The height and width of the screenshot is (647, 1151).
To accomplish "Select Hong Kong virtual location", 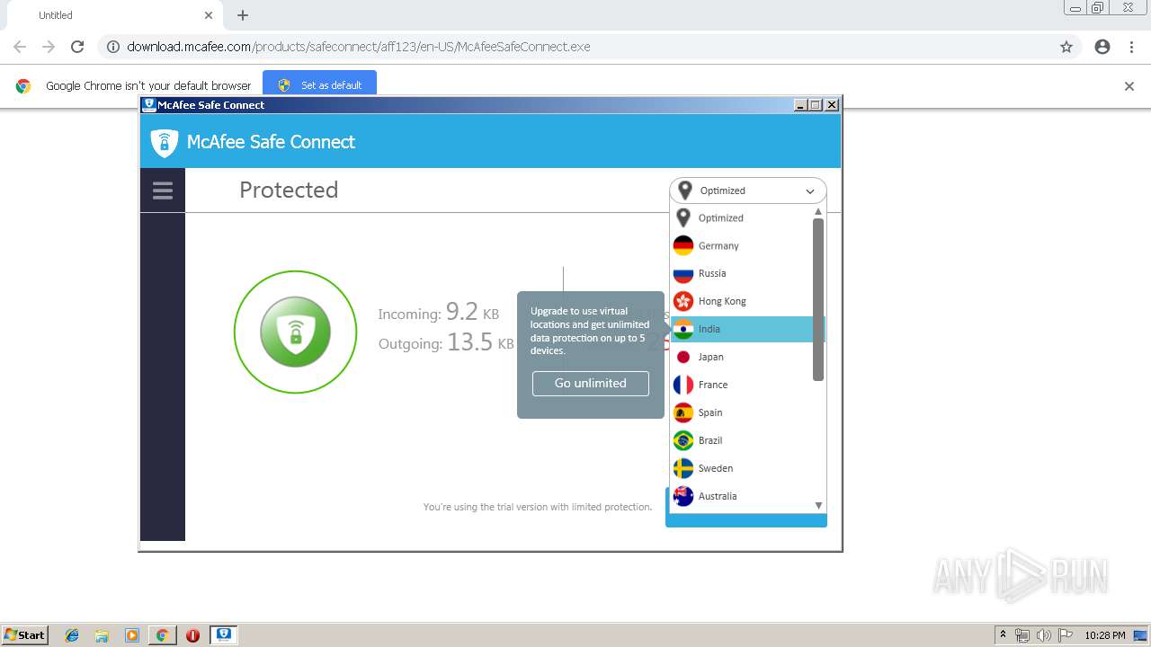I will (x=742, y=301).
